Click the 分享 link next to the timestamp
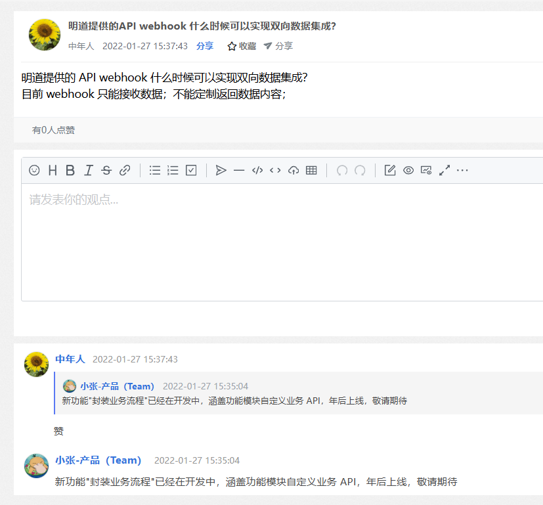The height and width of the screenshot is (505, 543). point(204,46)
